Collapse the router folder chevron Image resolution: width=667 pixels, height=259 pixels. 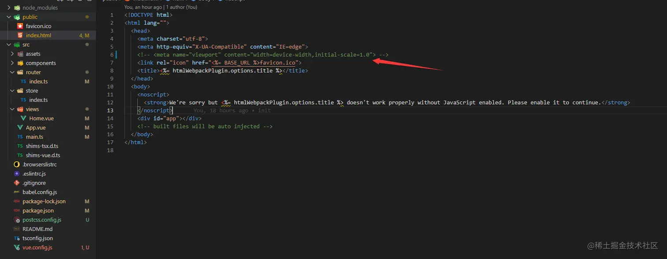click(12, 72)
